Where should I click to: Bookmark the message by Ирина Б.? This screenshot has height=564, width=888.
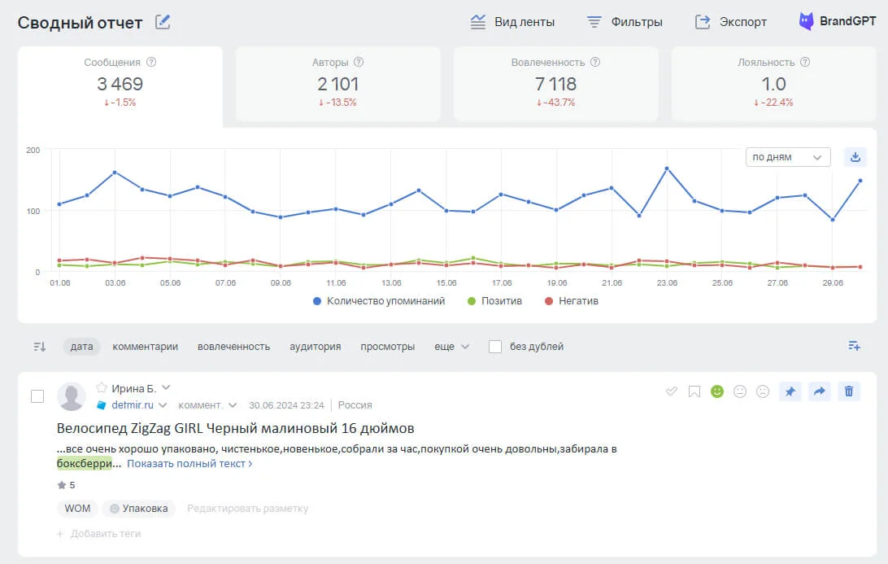[694, 391]
